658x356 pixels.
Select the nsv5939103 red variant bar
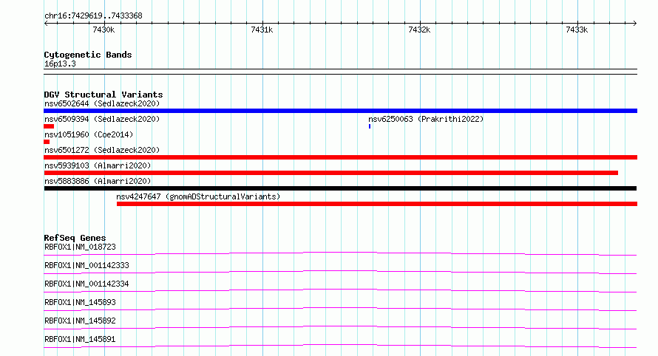point(330,173)
